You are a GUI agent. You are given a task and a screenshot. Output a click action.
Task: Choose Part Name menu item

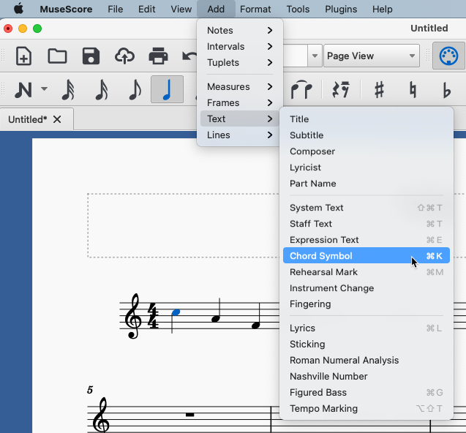pyautogui.click(x=366, y=184)
